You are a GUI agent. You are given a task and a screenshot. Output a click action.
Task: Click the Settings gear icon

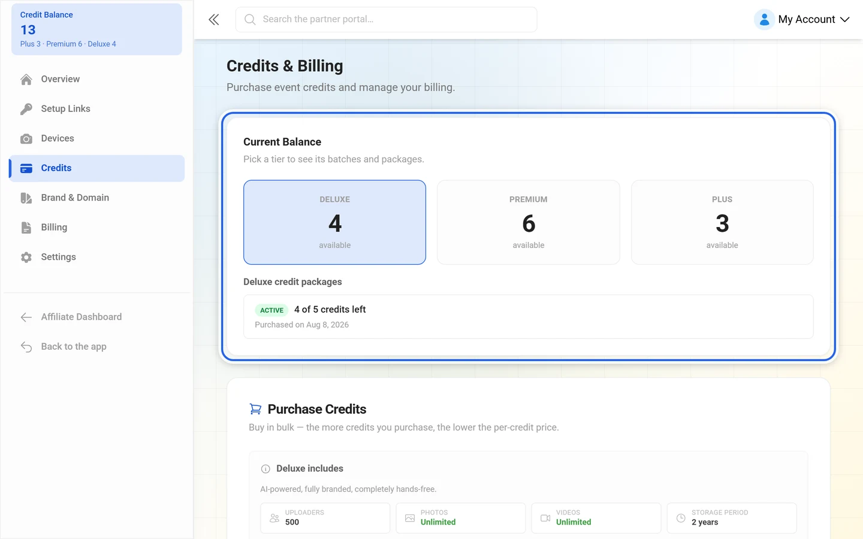coord(26,258)
